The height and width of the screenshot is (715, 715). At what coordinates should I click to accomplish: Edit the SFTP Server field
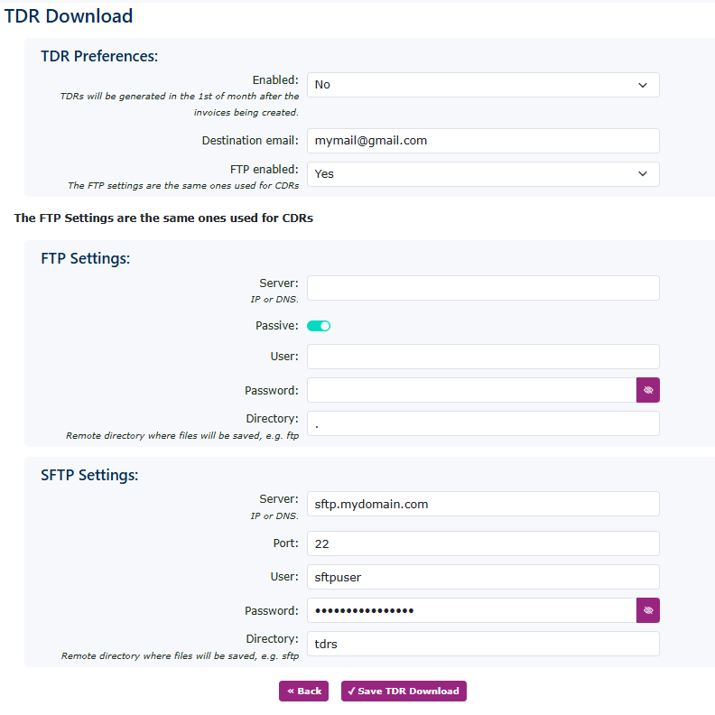pos(482,504)
